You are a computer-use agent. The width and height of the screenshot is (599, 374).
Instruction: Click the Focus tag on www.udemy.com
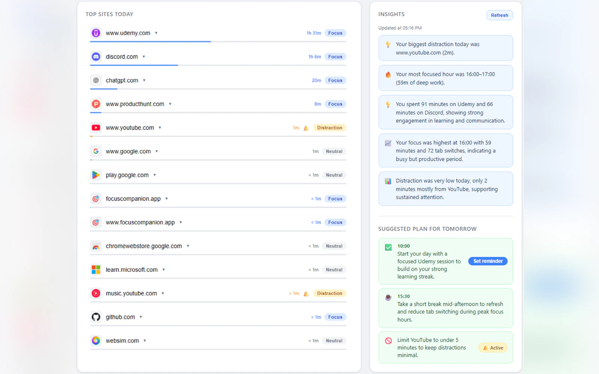[x=335, y=33]
